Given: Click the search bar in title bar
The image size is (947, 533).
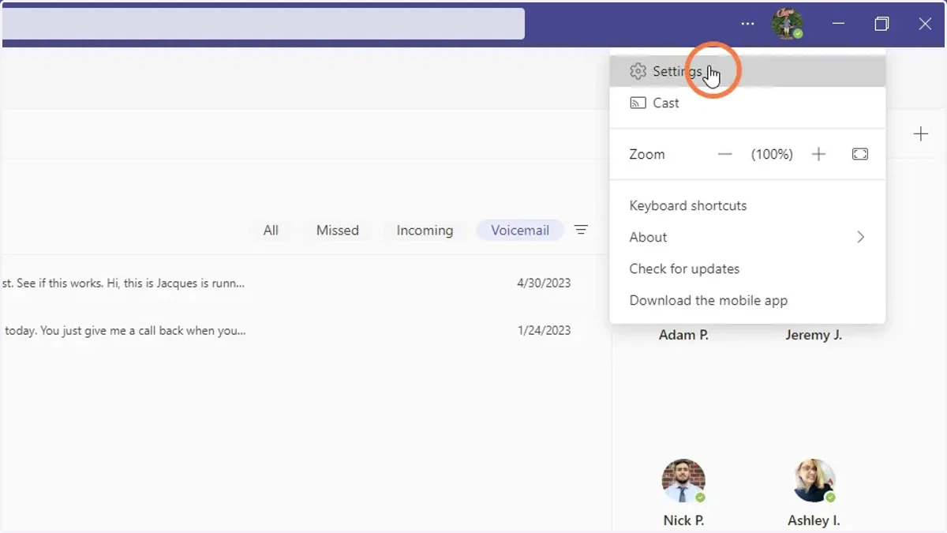Looking at the screenshot, I should pos(263,24).
